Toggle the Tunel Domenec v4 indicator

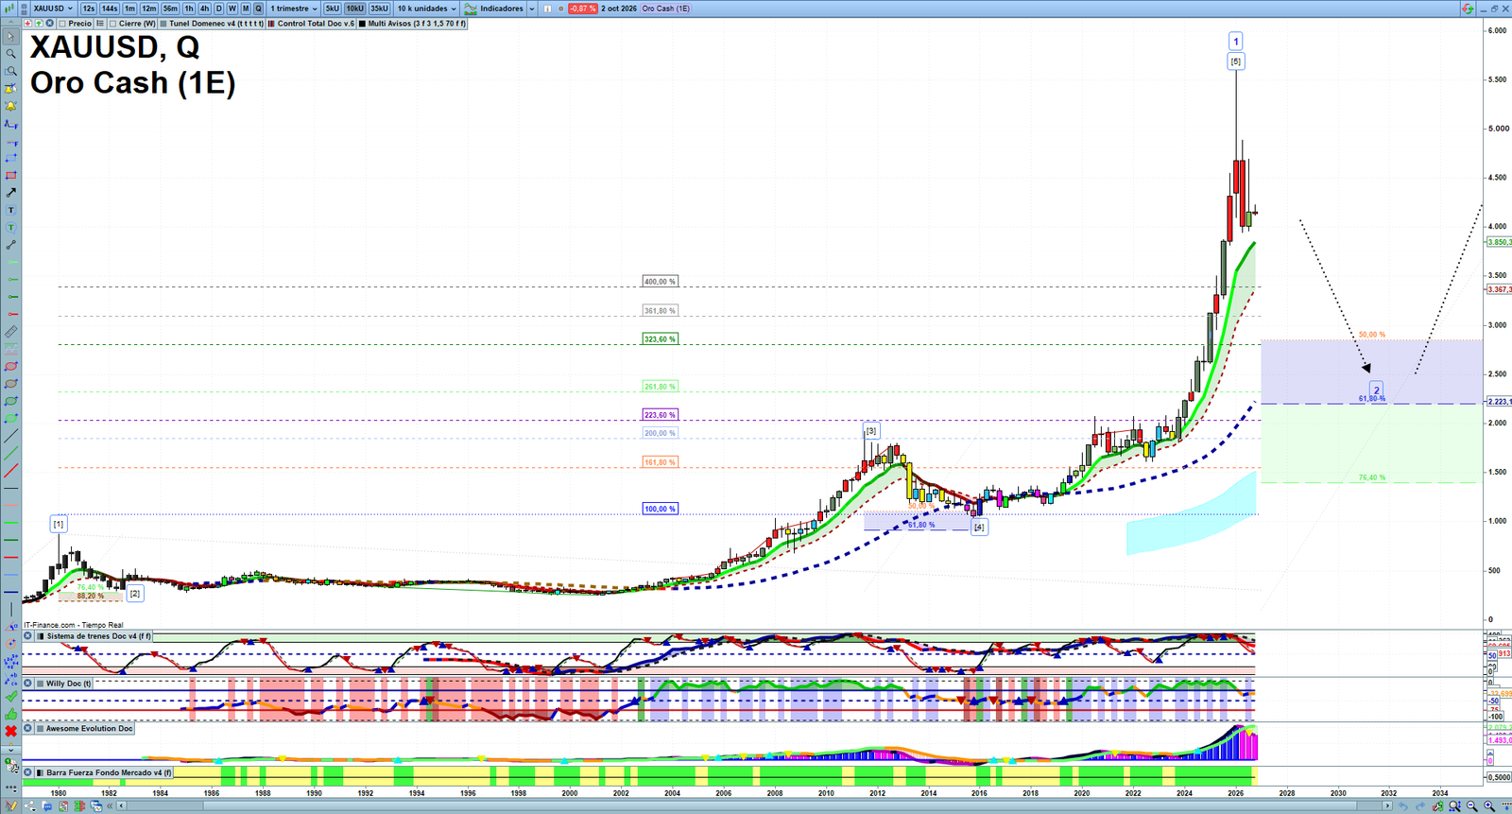[212, 24]
